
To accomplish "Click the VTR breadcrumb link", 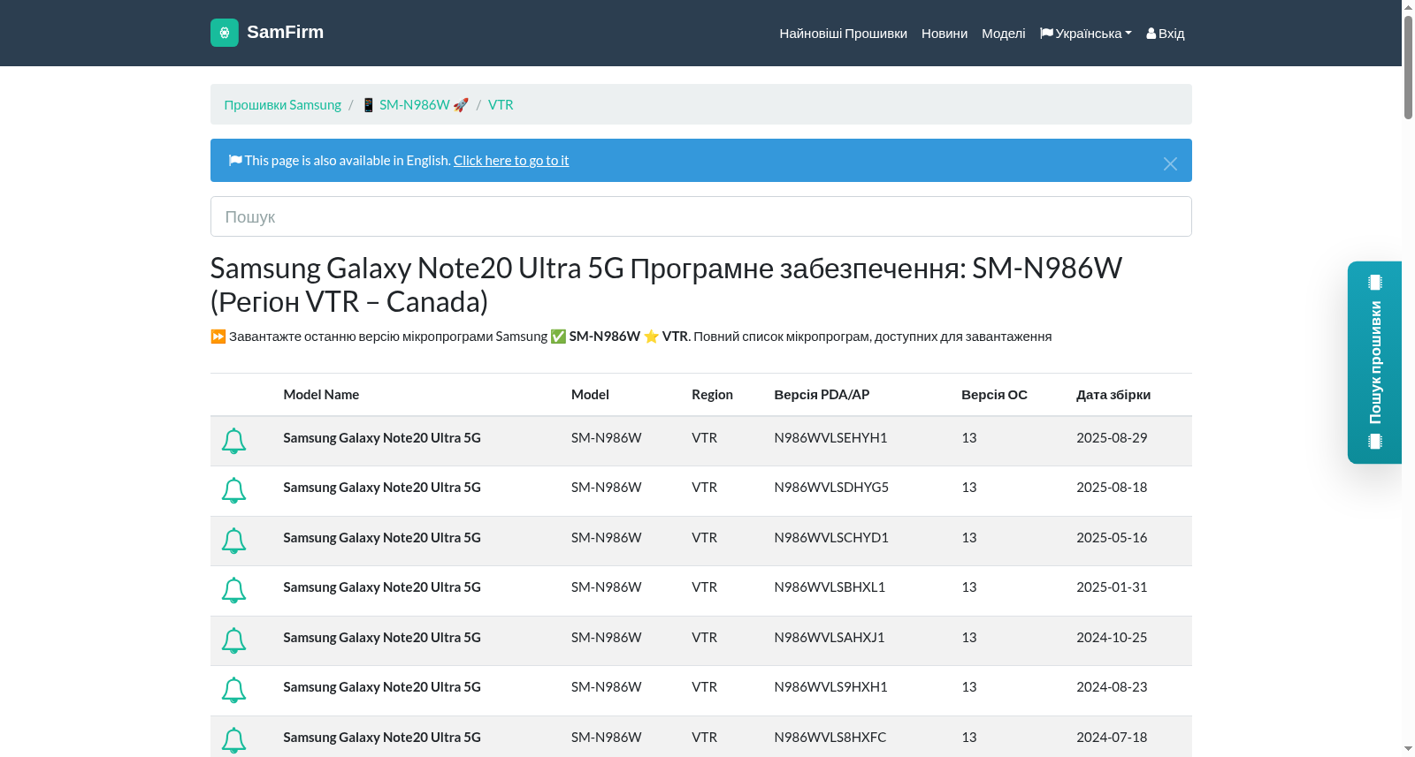I will [x=501, y=105].
